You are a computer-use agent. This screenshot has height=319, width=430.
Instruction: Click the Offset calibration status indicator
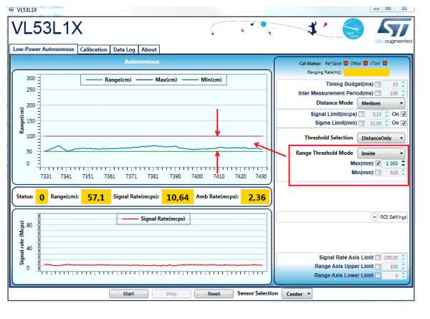[x=364, y=63]
